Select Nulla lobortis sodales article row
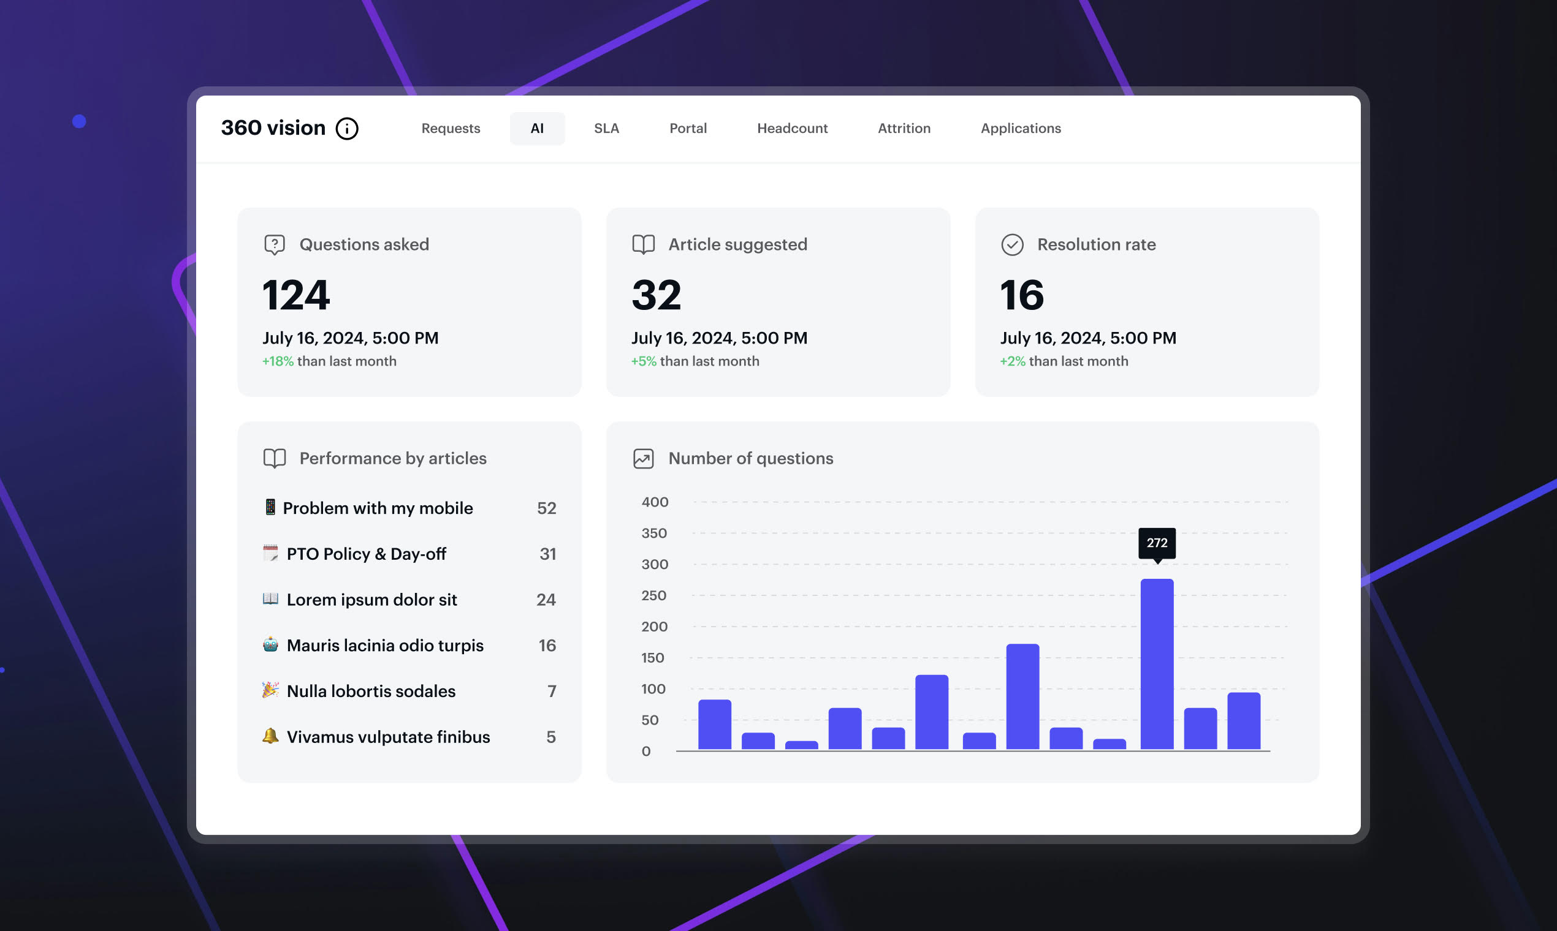 coord(409,692)
